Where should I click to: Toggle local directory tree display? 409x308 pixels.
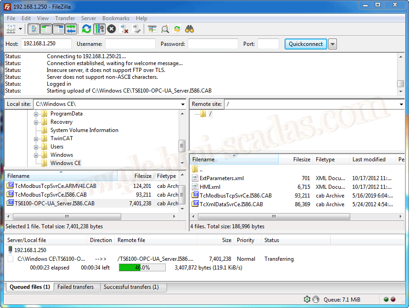[46, 29]
